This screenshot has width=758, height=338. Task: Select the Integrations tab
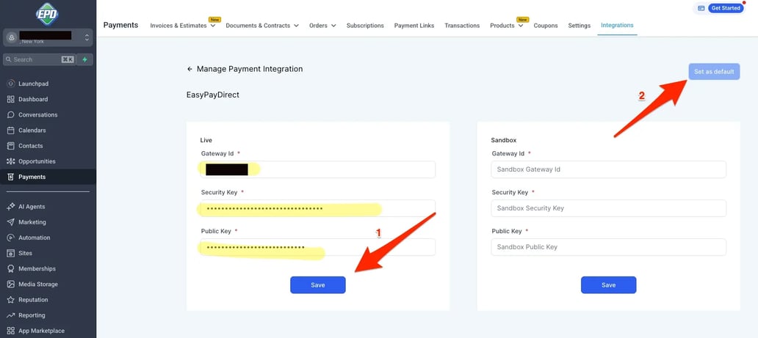(617, 25)
